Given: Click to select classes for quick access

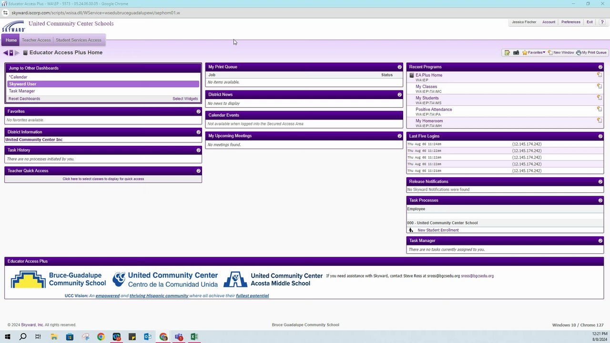Looking at the screenshot, I should click(103, 179).
